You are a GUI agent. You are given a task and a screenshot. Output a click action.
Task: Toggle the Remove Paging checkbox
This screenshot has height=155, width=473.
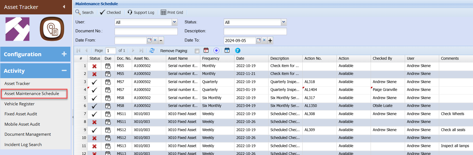(x=197, y=51)
